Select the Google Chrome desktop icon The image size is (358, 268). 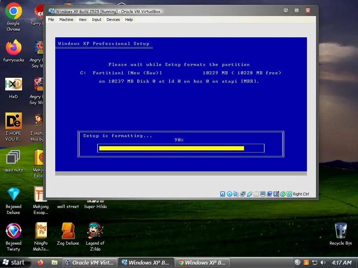pyautogui.click(x=14, y=17)
